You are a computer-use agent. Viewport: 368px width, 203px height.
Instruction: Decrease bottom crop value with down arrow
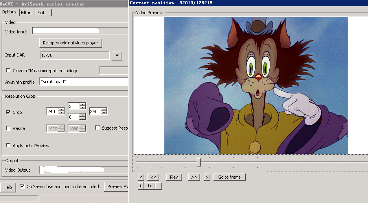click(83, 119)
